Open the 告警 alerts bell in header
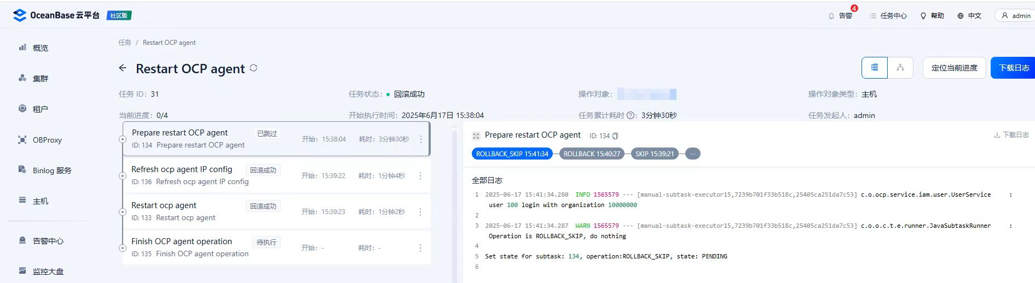1035x283 pixels. tap(841, 16)
